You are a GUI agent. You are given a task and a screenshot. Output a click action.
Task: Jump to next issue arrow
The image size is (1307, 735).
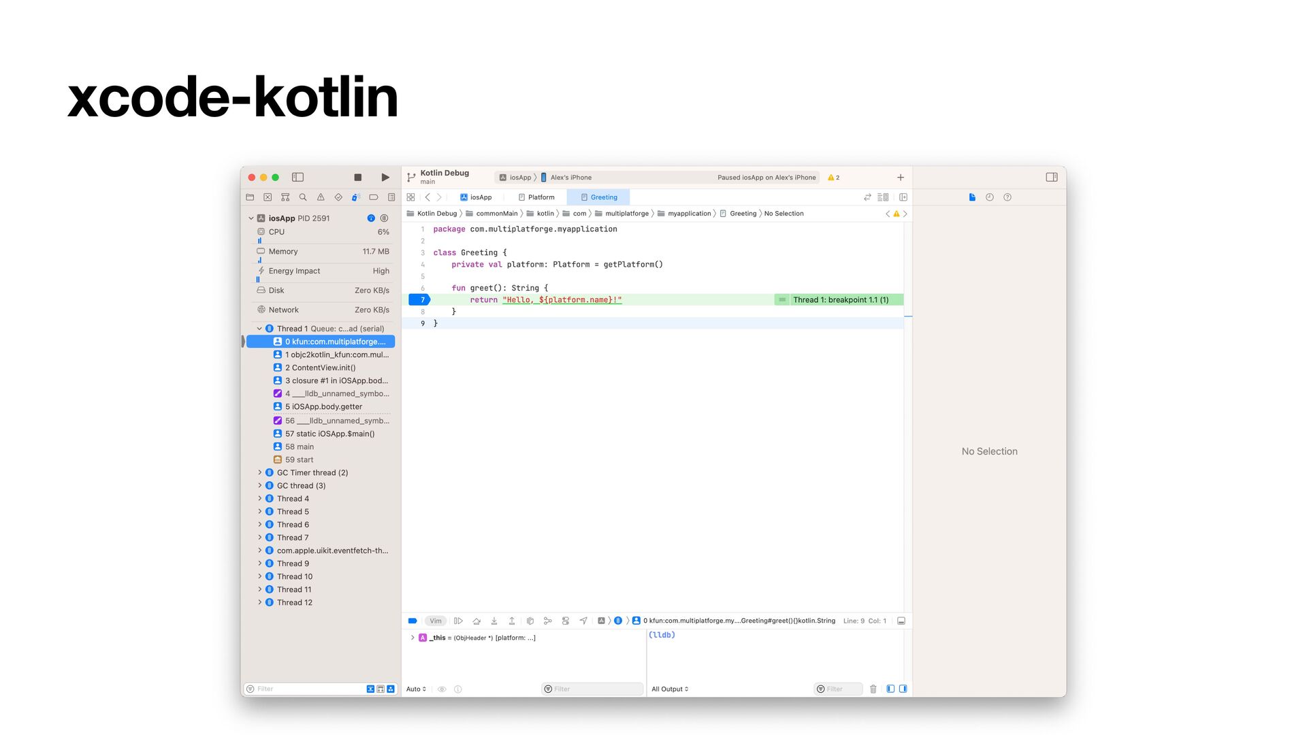point(905,214)
